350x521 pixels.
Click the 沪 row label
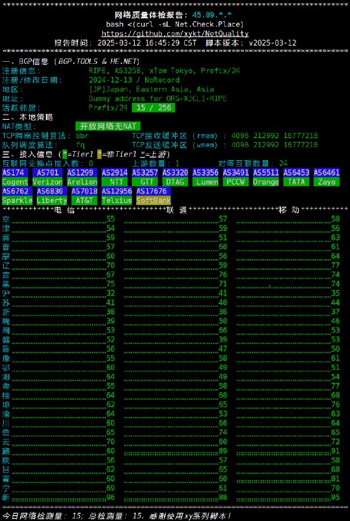coord(6,293)
